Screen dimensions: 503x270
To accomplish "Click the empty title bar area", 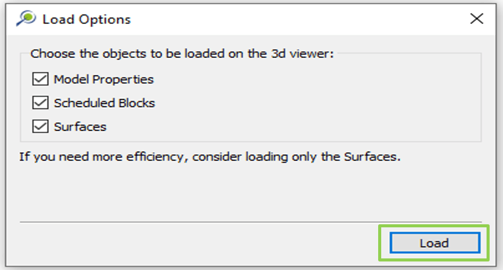I will 292,19.
